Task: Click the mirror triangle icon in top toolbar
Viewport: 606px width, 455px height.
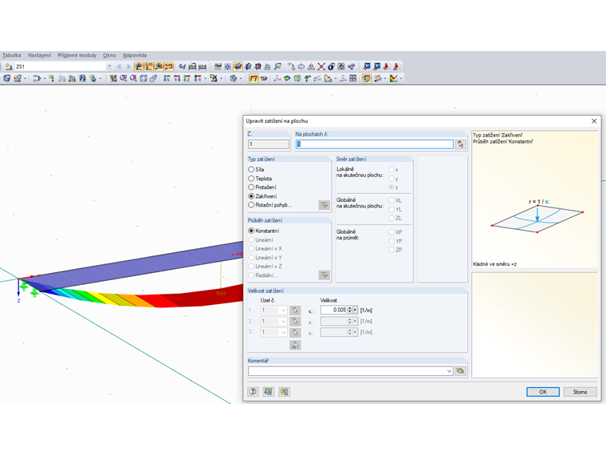Action: pos(311,66)
